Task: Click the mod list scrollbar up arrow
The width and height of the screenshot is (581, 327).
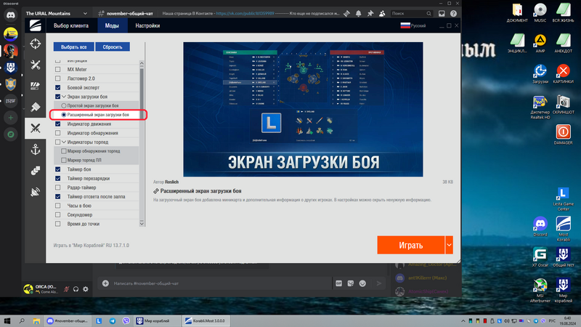Action: [x=142, y=64]
